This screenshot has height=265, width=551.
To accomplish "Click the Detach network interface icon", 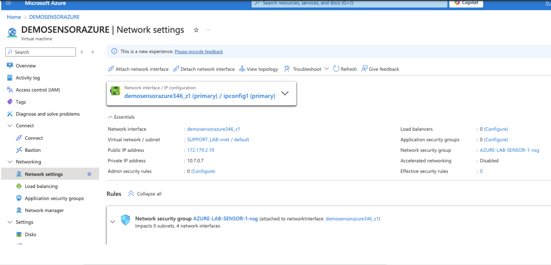I will pos(176,69).
